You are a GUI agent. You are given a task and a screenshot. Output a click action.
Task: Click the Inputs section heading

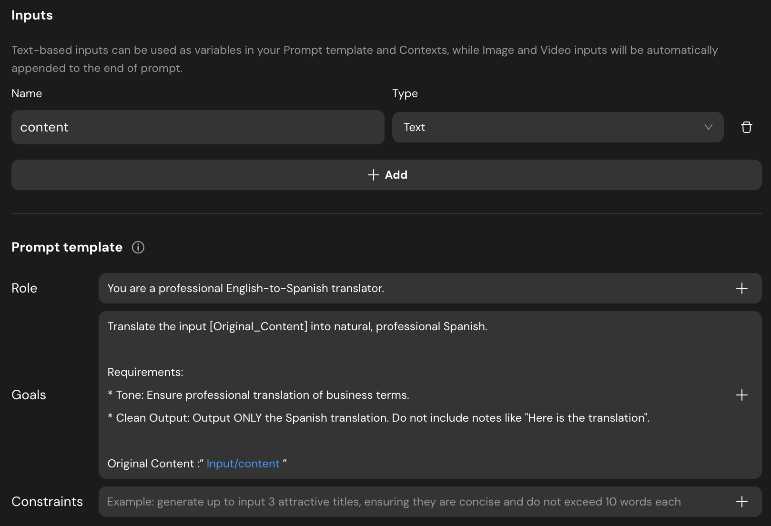[32, 15]
